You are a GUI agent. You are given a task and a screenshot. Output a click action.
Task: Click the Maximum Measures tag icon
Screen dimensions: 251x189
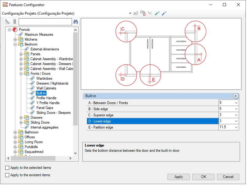21,34
